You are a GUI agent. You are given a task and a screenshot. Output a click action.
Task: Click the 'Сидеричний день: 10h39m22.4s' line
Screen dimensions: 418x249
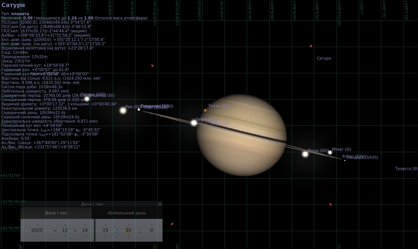click(x=34, y=113)
